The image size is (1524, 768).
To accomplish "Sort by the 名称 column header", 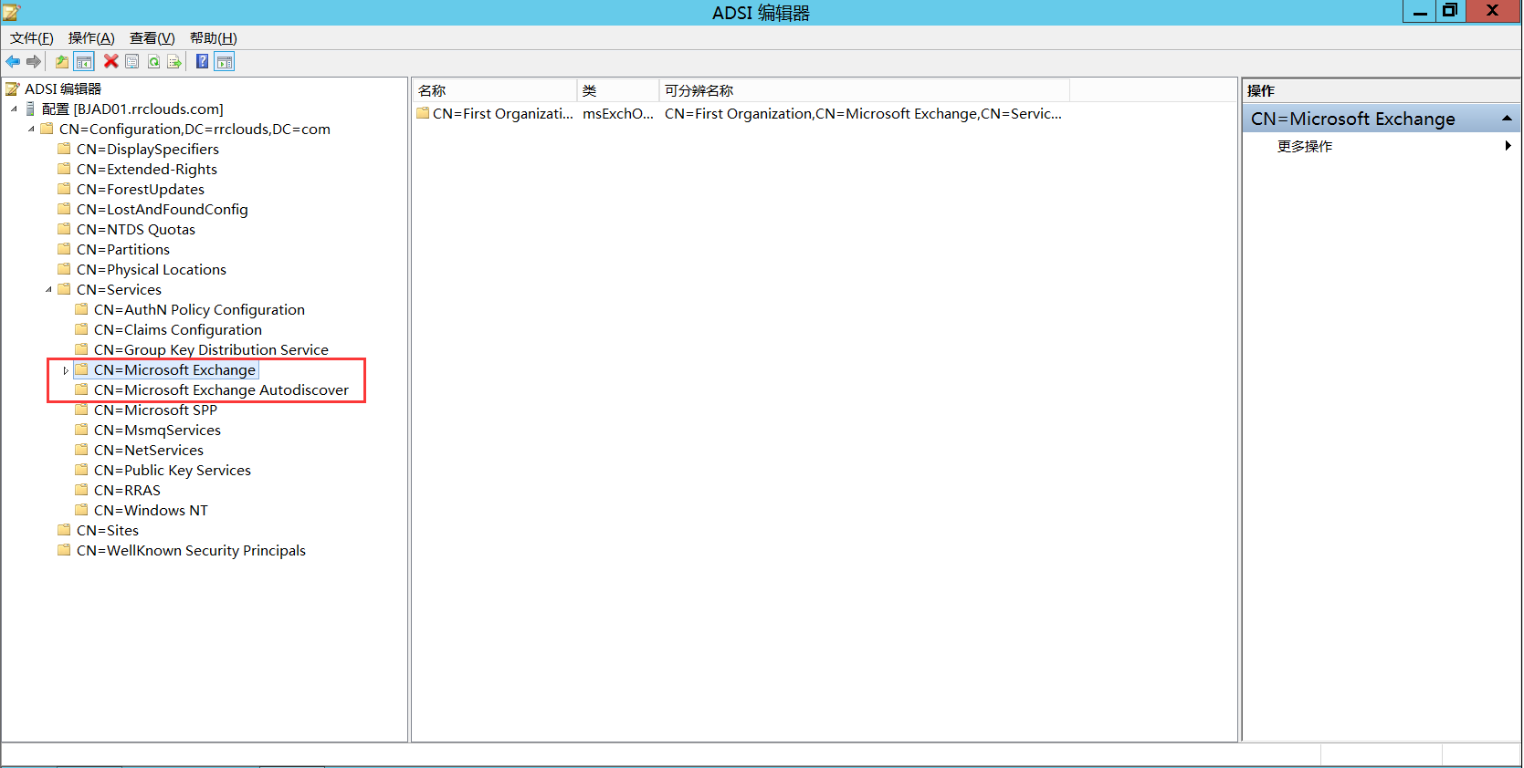I will click(x=494, y=90).
